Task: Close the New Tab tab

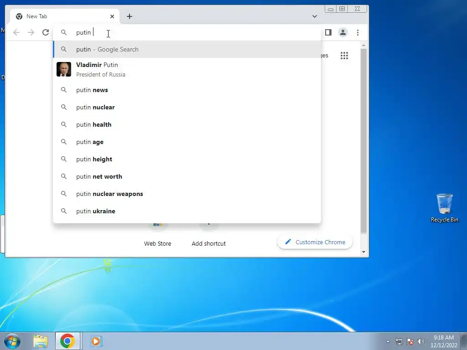Action: pyautogui.click(x=112, y=16)
